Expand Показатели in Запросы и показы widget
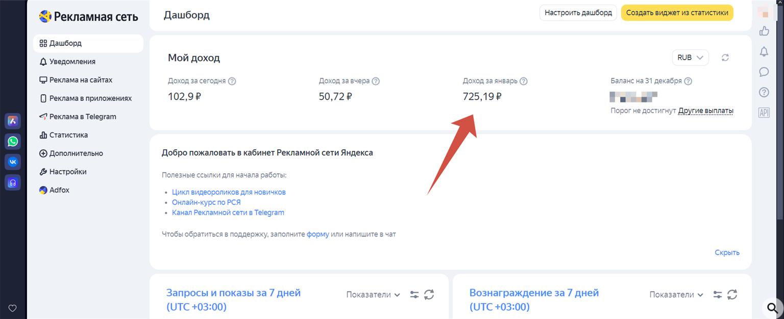 coord(373,295)
